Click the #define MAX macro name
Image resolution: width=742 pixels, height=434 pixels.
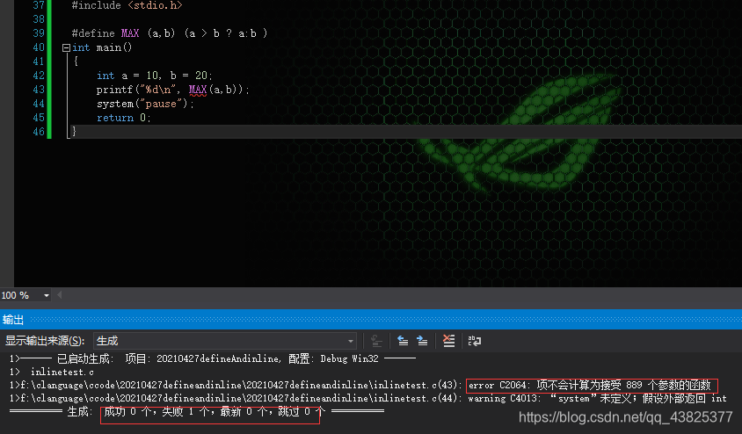[x=130, y=33]
